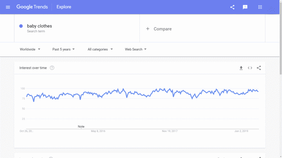282x158 pixels.
Task: Open the hamburger main menu
Action: pyautogui.click(x=8, y=7)
